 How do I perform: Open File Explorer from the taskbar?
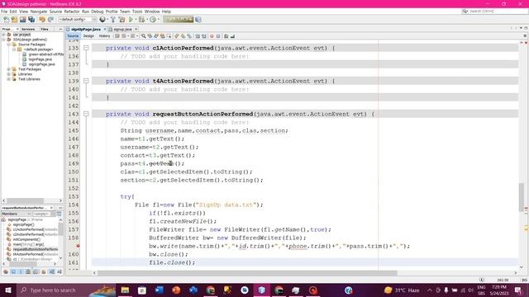(x=125, y=290)
